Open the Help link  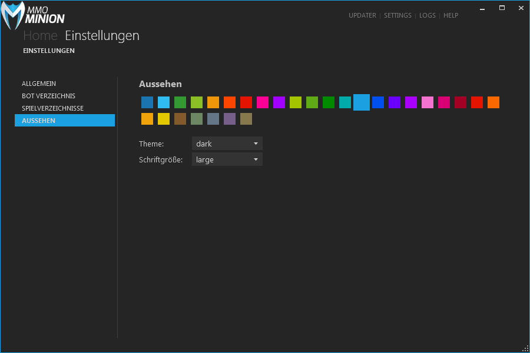(450, 15)
